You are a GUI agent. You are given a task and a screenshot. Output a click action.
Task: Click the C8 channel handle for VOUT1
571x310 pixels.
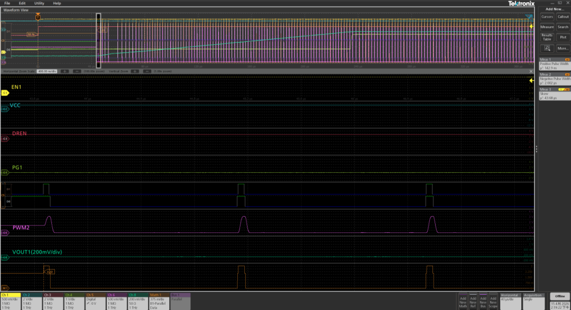pyautogui.click(x=5, y=258)
